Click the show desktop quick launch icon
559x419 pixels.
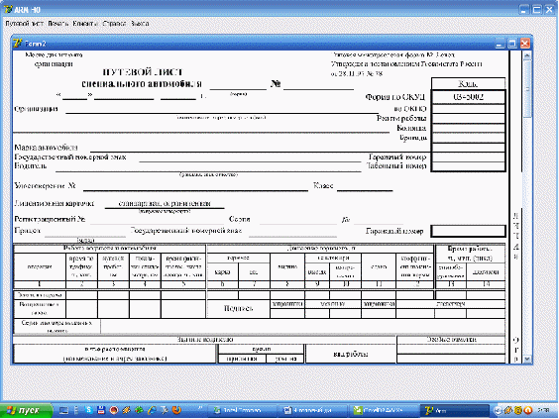(63, 410)
